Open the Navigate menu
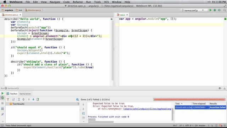 click(x=55, y=2)
